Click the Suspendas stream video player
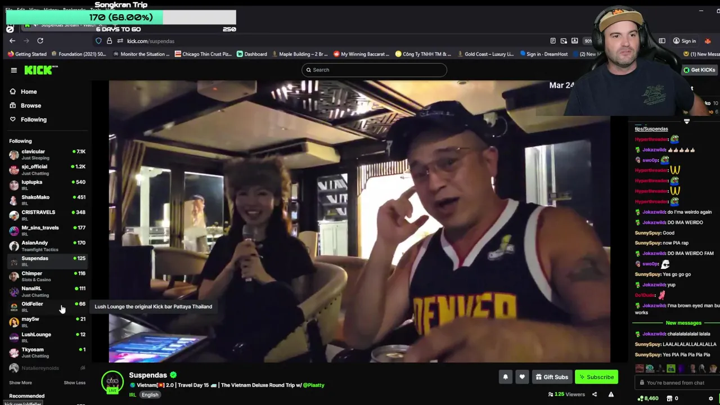The image size is (720, 405). click(359, 222)
